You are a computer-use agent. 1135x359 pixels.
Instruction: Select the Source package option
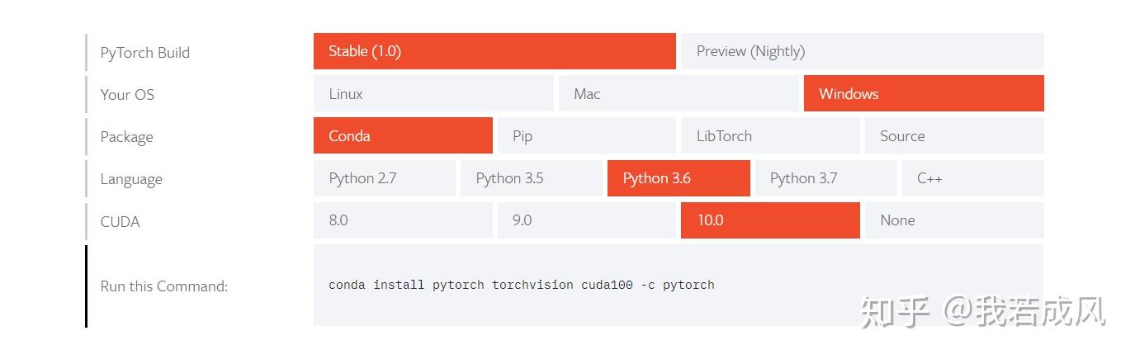click(x=953, y=136)
